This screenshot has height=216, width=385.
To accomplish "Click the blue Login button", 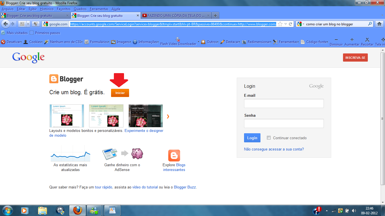I will pyautogui.click(x=252, y=138).
